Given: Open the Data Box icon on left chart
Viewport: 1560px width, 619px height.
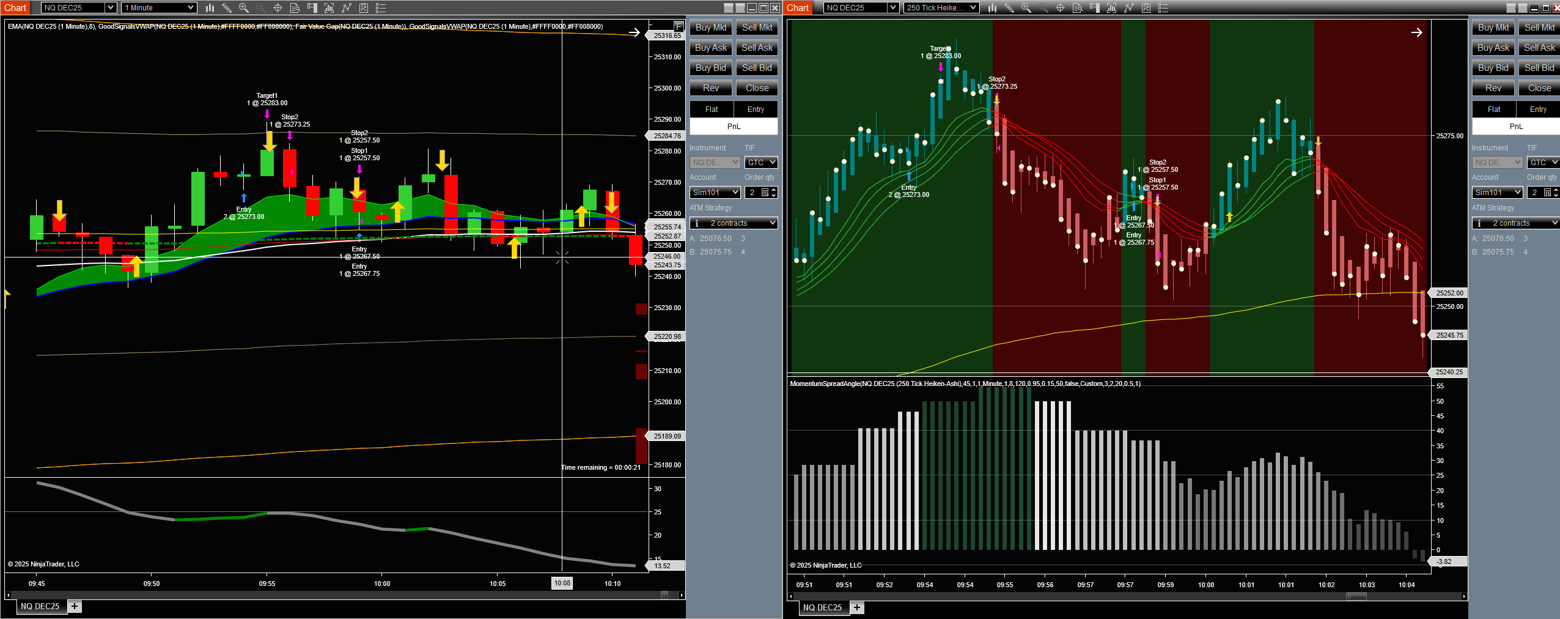Looking at the screenshot, I should point(295,8).
